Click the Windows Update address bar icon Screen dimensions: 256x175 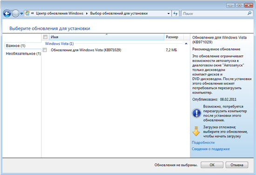[x=27, y=13]
